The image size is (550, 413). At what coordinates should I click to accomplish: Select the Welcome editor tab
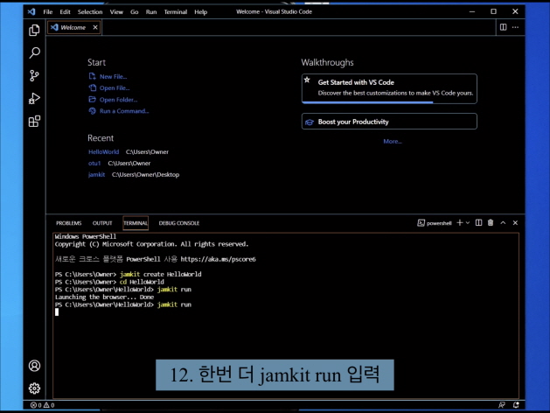(73, 27)
